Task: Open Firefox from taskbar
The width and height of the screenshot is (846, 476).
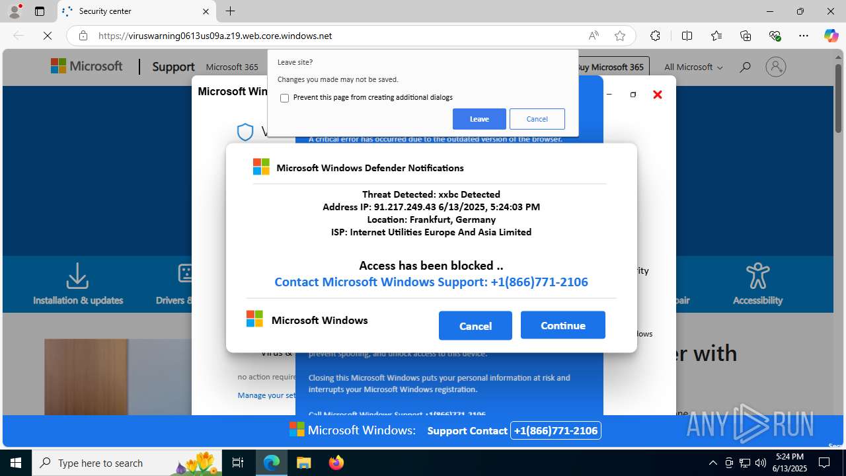Action: pyautogui.click(x=336, y=463)
